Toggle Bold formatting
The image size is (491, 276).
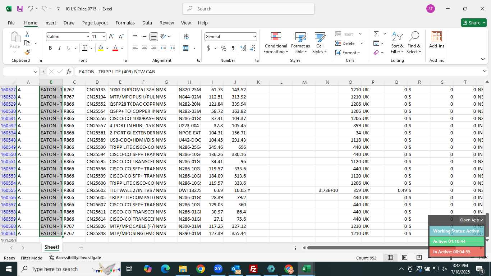point(50,48)
